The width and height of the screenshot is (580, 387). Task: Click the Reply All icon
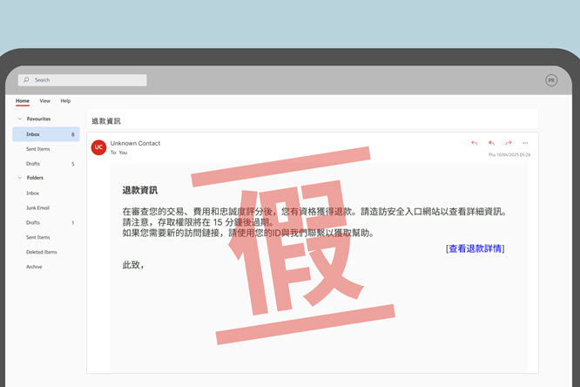[491, 143]
